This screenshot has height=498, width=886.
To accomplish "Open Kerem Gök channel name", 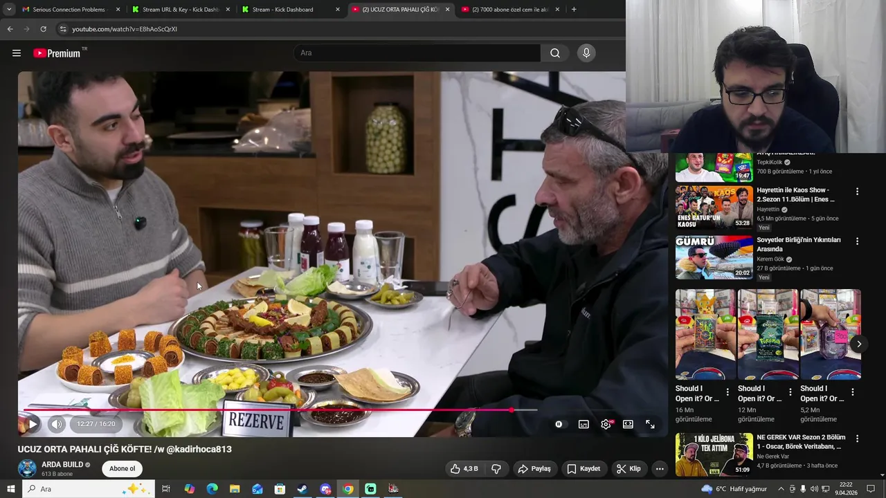I will coord(770,259).
